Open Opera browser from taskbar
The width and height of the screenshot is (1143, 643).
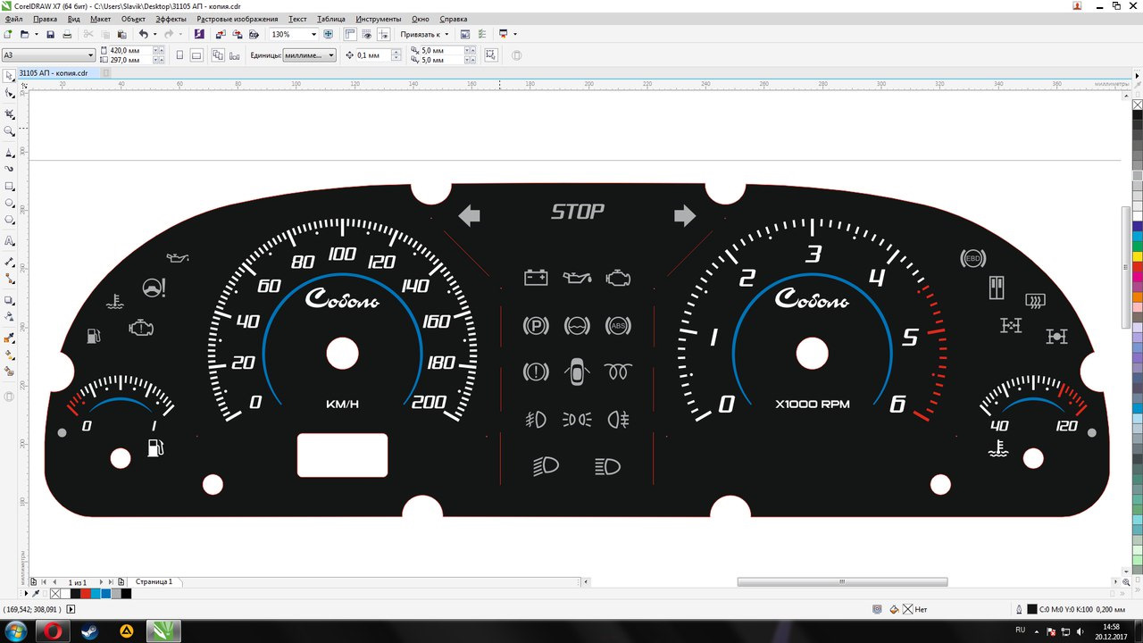[53, 630]
